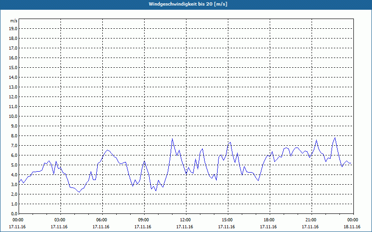
Task: Select the 13,0 y-axis value
Action: tap(13, 87)
